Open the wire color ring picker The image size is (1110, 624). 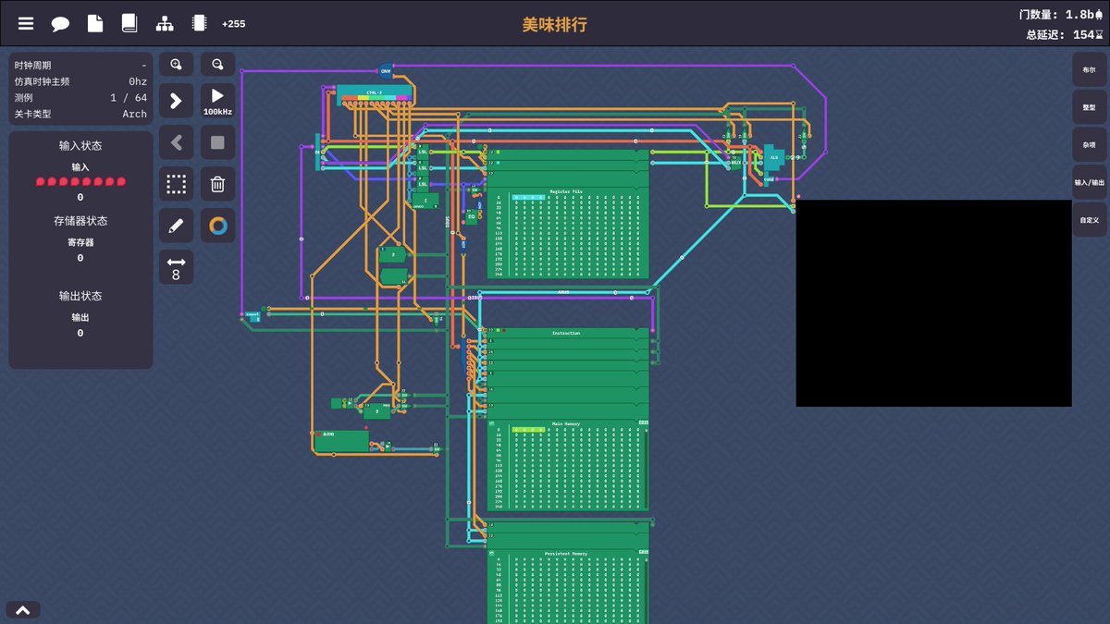coord(217,226)
